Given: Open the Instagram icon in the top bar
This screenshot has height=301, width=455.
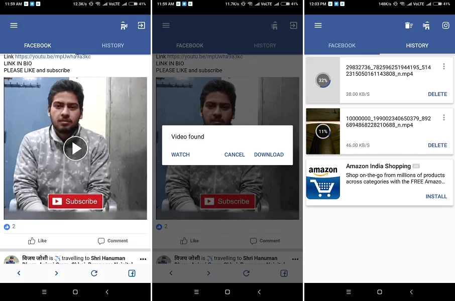Looking at the screenshot, I should (445, 26).
